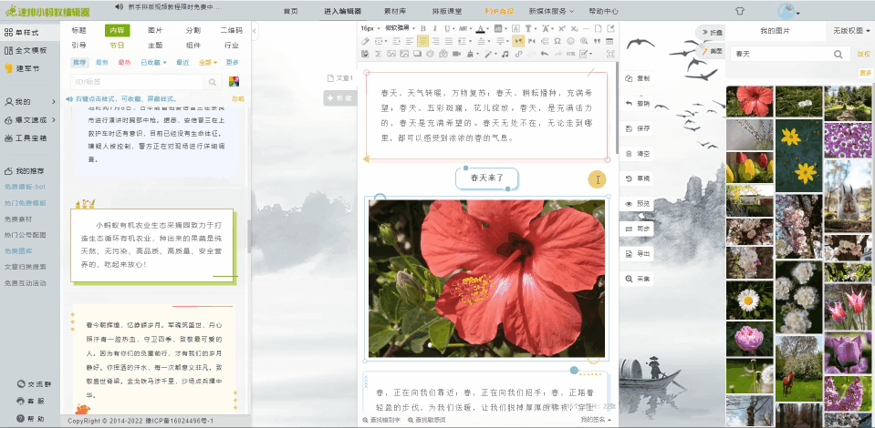This screenshot has height=428, width=875.
Task: Open the emoji smiley icon
Action: (571, 41)
